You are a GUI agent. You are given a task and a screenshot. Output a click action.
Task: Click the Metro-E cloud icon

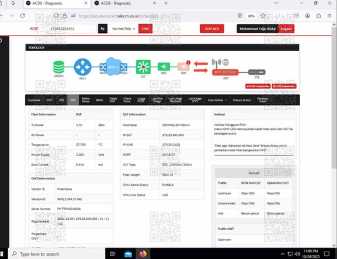[x=113, y=67]
